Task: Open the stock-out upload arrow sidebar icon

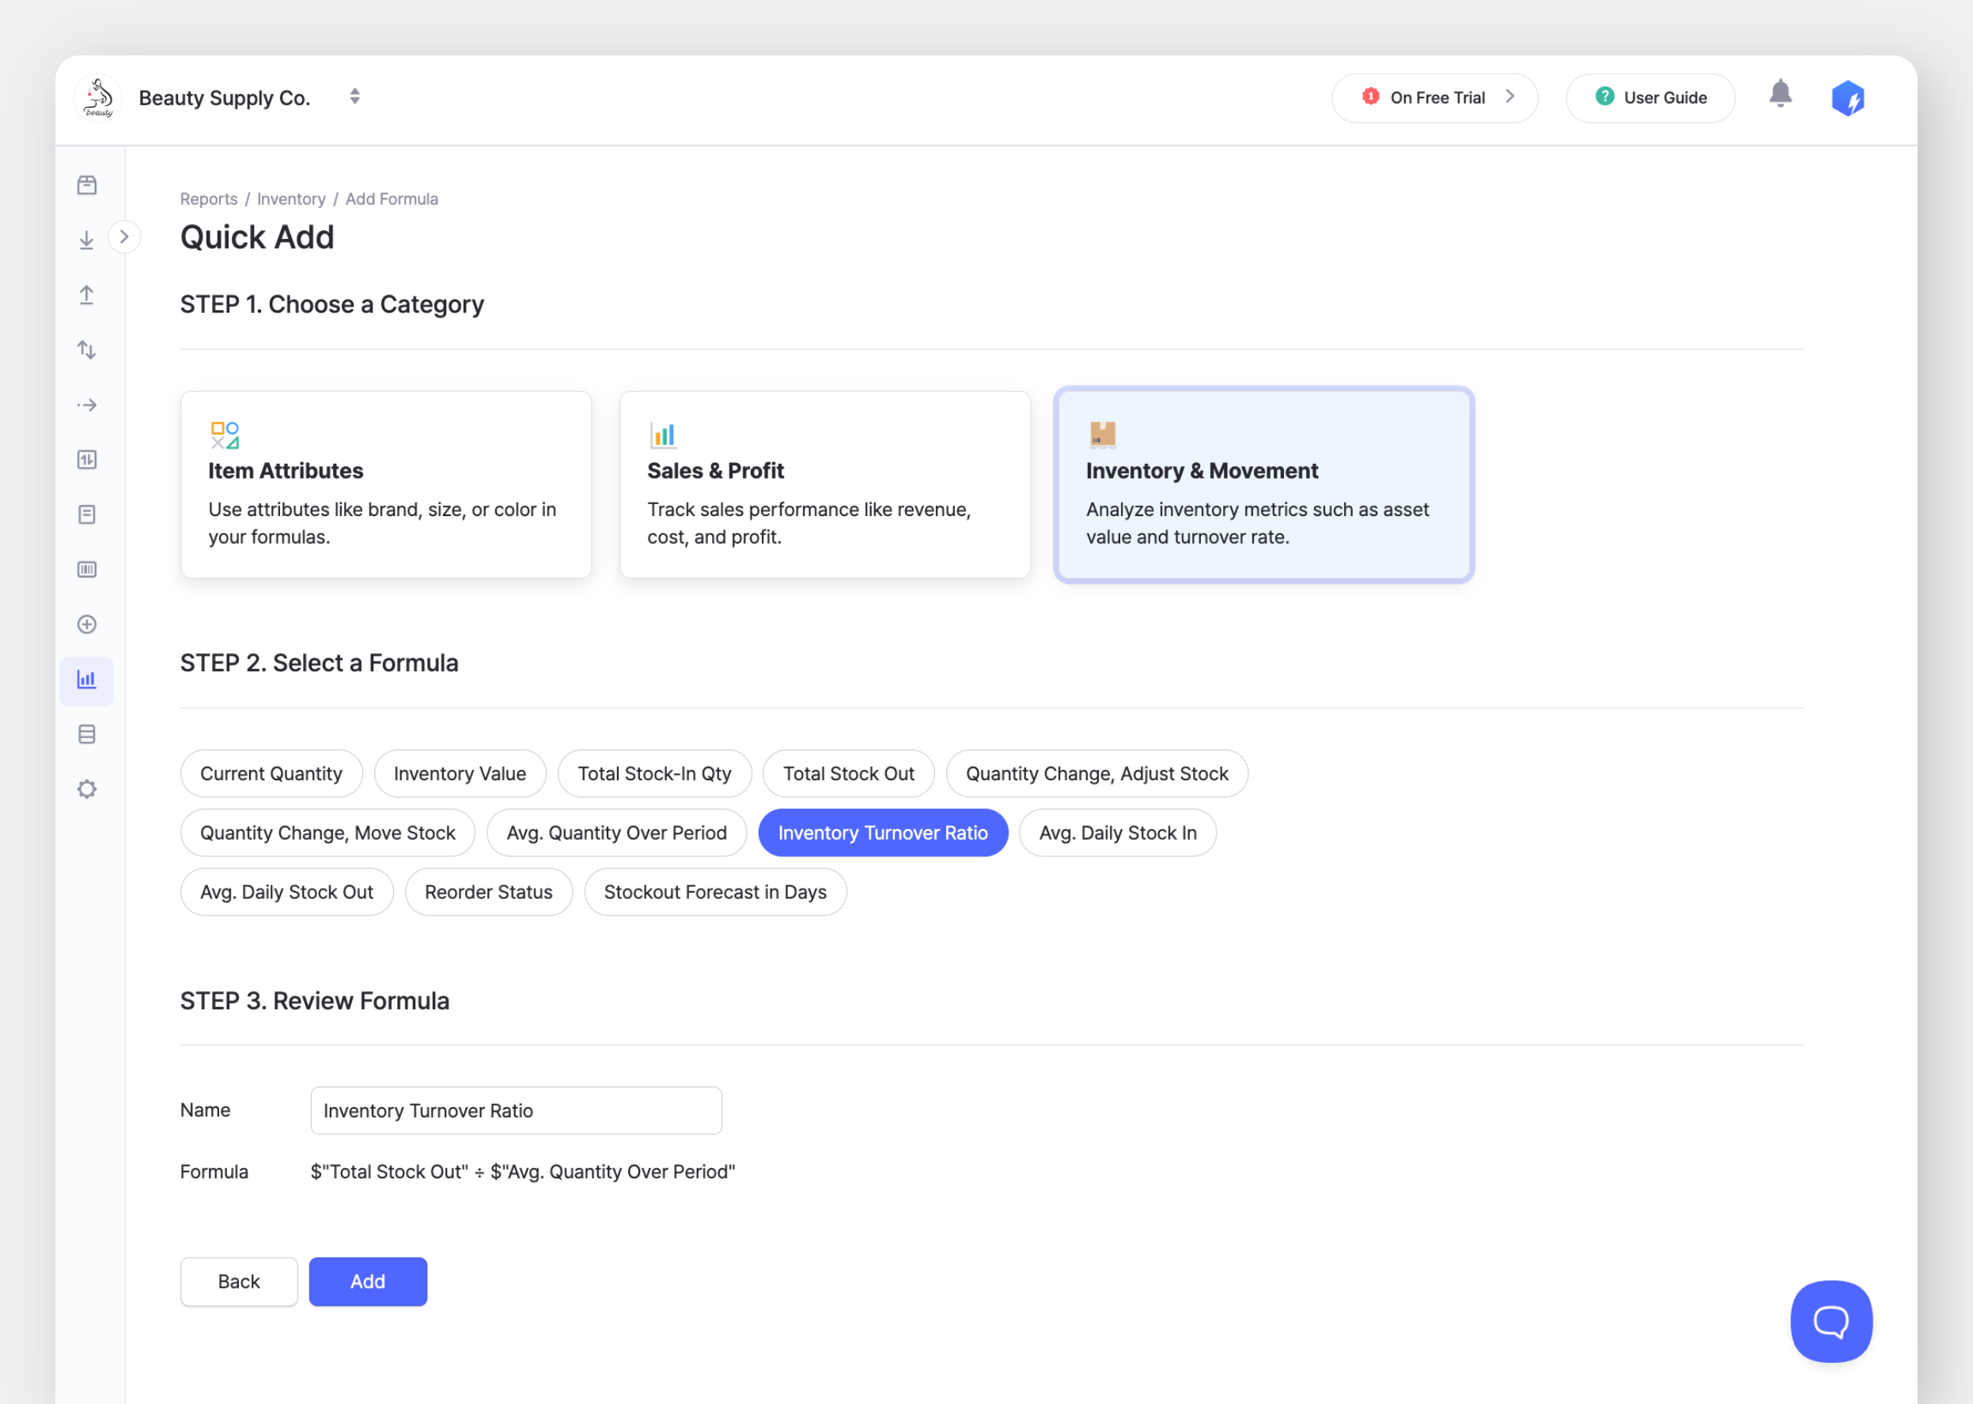Action: tap(86, 294)
